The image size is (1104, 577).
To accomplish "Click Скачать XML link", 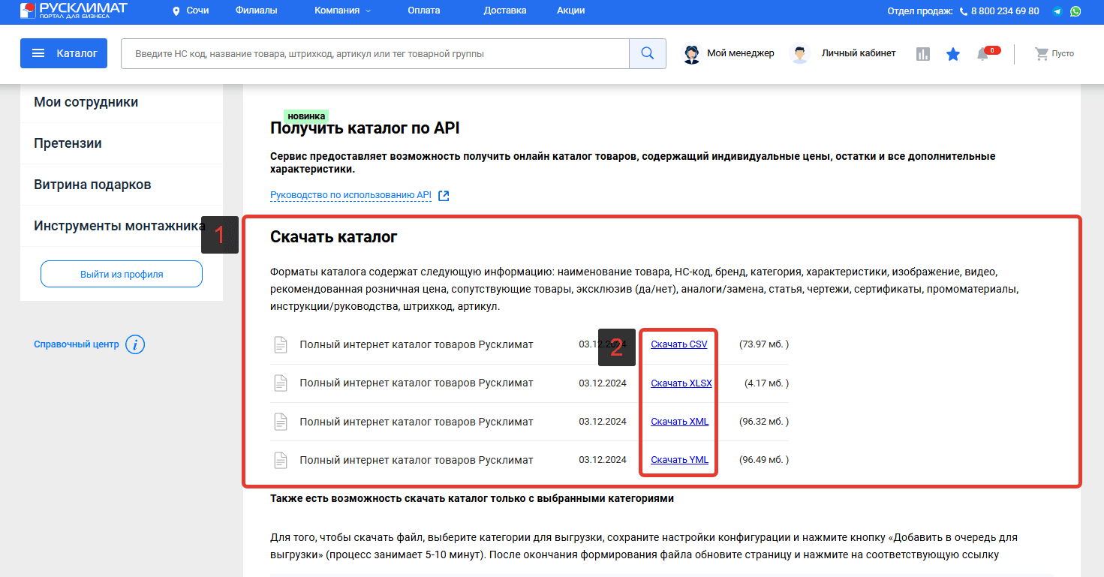I will pyautogui.click(x=680, y=422).
